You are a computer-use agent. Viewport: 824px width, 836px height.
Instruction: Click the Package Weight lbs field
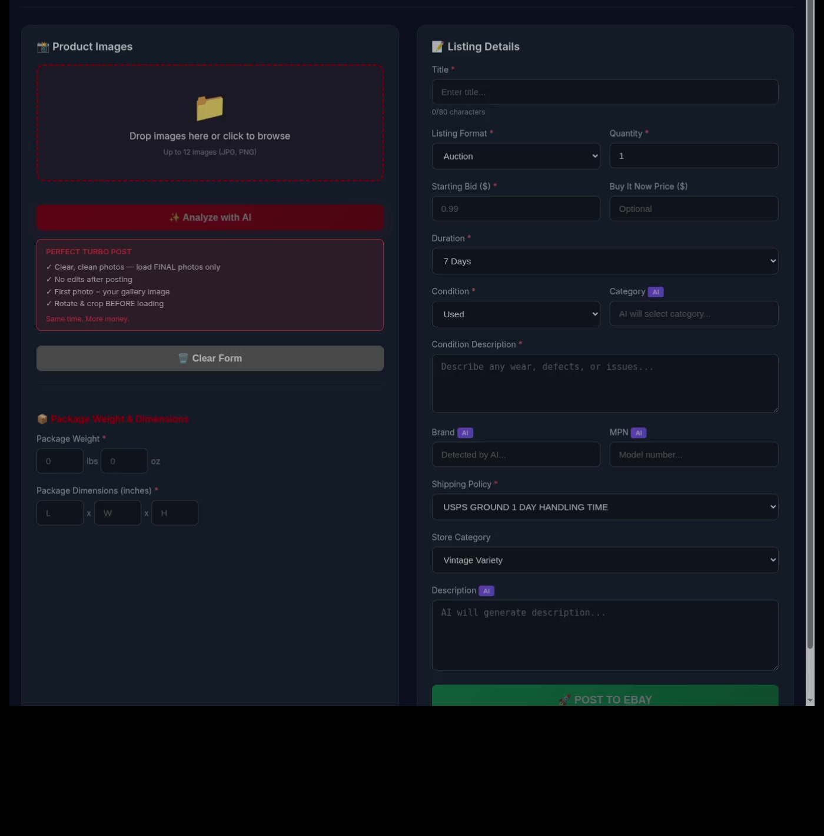click(x=60, y=462)
